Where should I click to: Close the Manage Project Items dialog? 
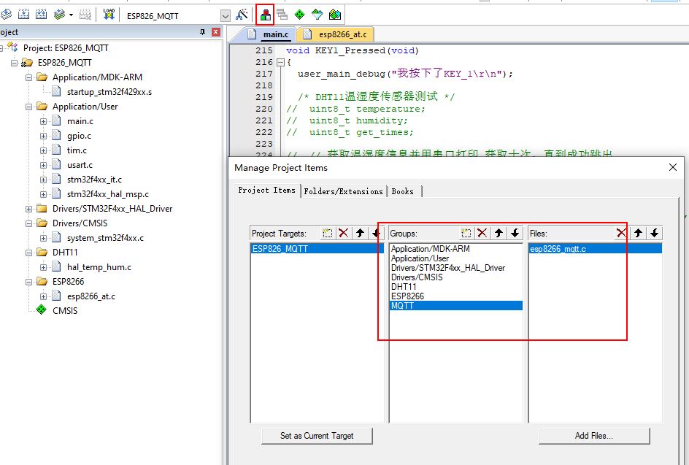click(673, 167)
